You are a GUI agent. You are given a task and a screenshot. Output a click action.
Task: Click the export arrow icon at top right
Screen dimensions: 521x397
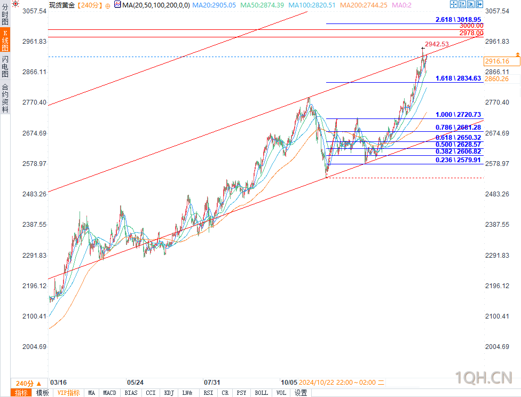479,4
